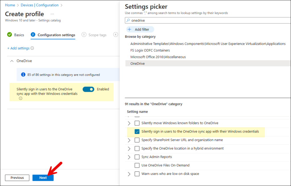Click the Home breadcrumb link
Viewport: 291px width, 186px height.
[x=10, y=5]
